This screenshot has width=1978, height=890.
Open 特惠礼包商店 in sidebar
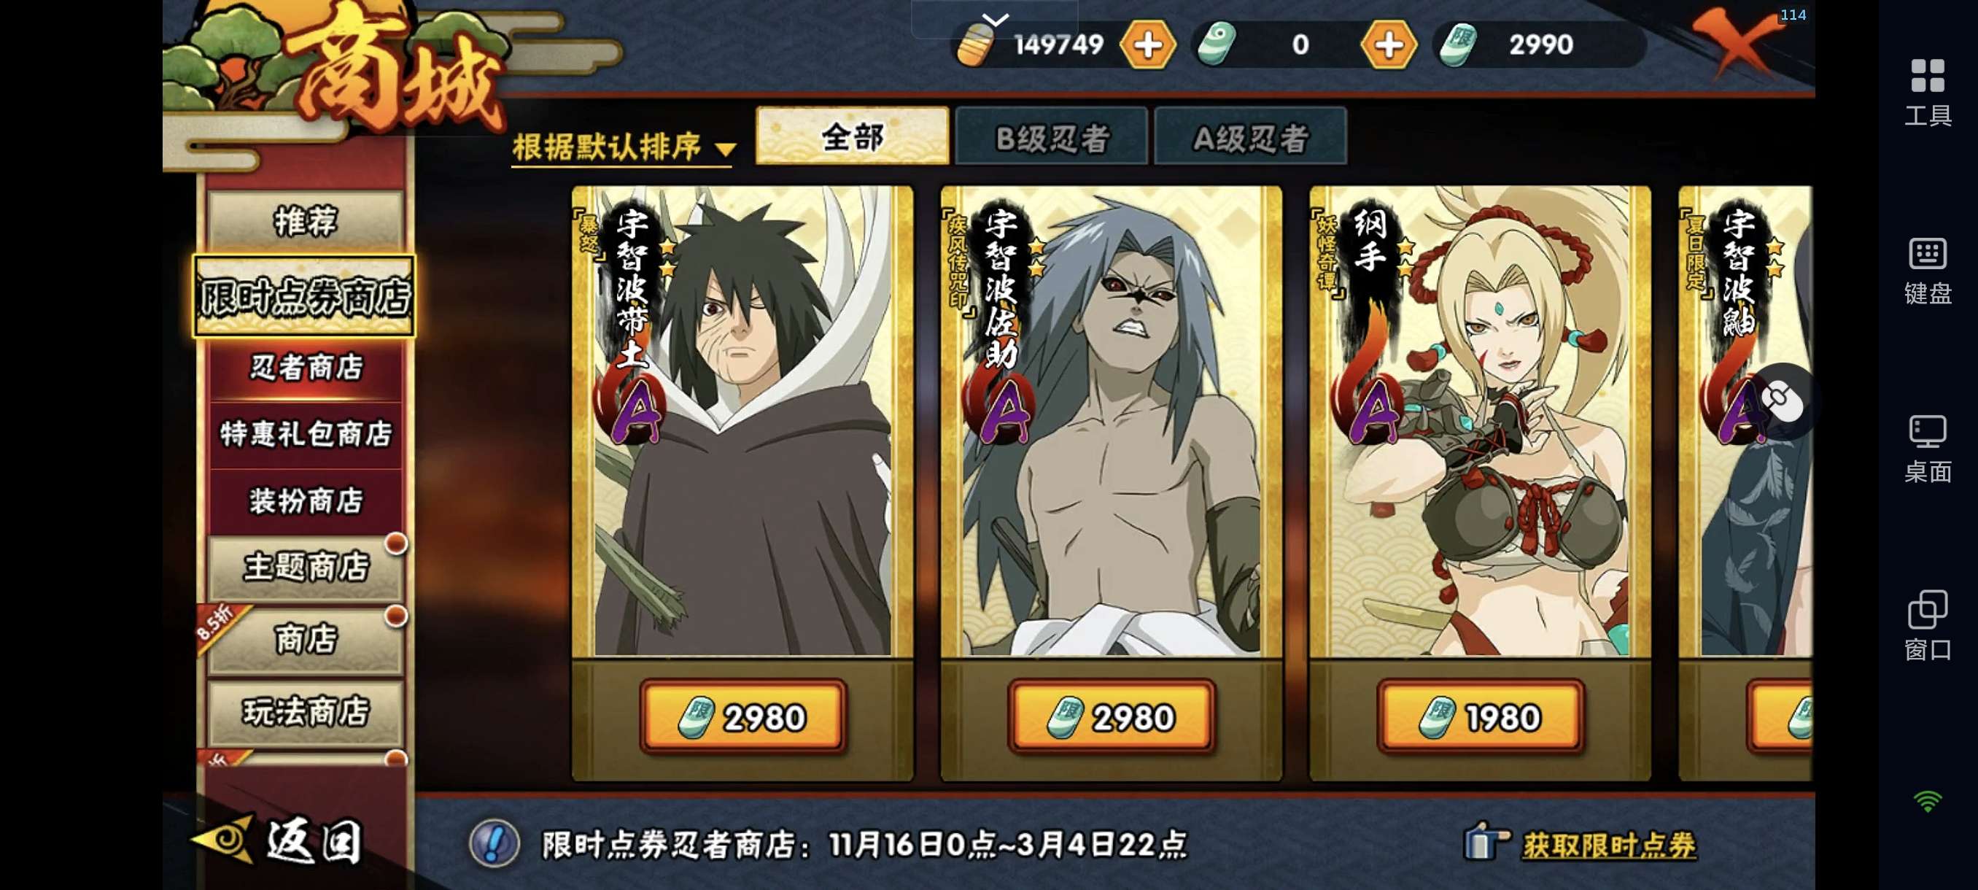tap(306, 435)
